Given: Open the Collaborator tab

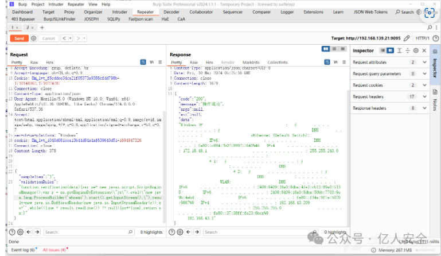Looking at the screenshot, I should (201, 12).
